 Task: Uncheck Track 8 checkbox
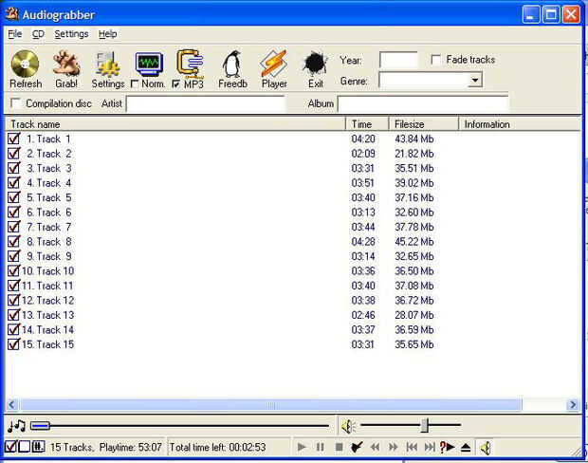(14, 241)
